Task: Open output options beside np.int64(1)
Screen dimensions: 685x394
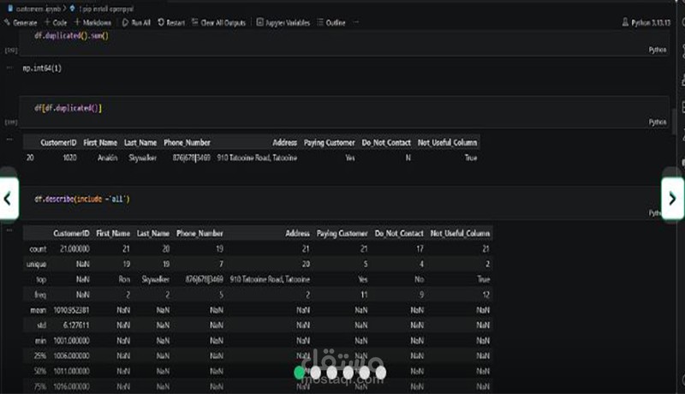Action: point(9,68)
